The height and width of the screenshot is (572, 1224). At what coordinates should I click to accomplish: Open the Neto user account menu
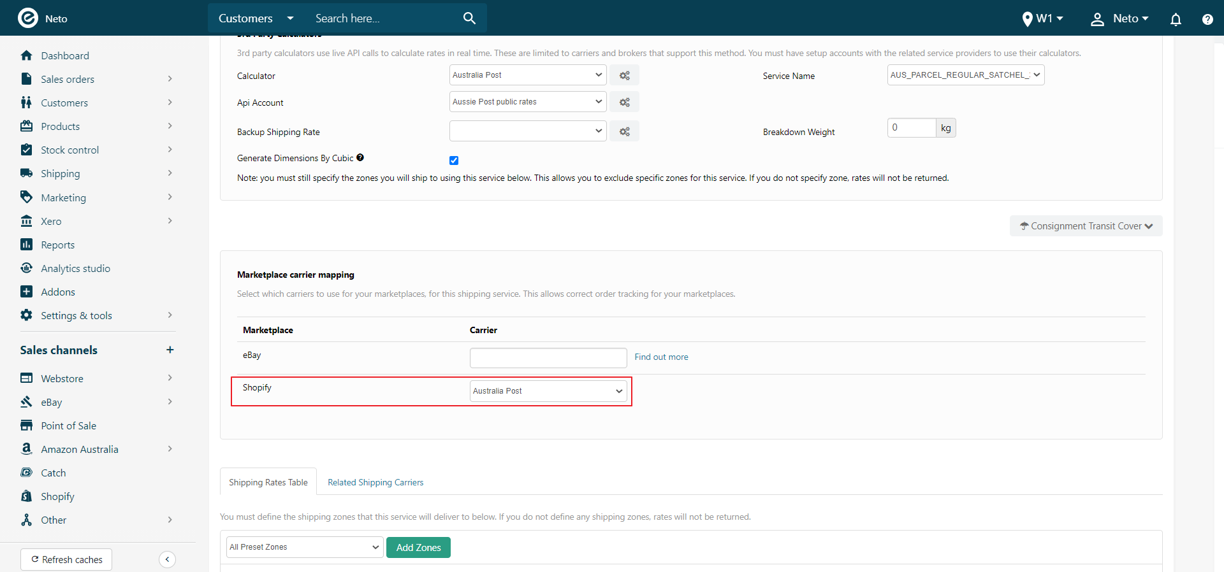click(x=1119, y=18)
